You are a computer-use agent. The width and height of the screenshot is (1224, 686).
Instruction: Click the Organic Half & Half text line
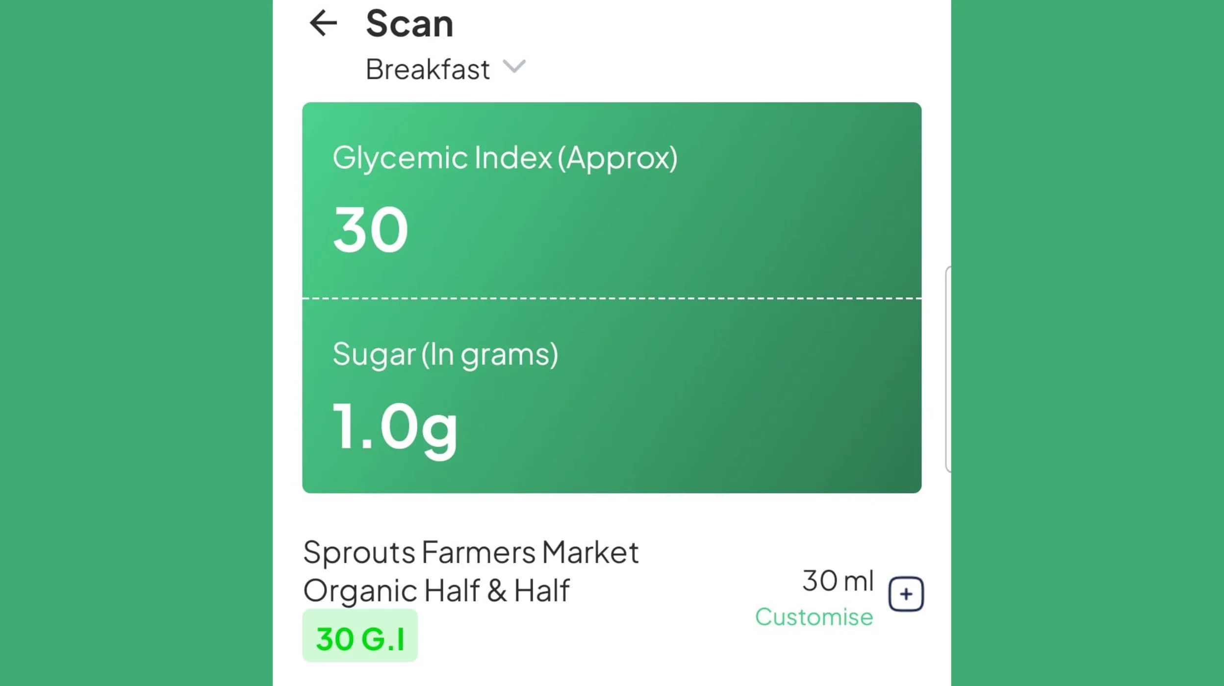(436, 590)
